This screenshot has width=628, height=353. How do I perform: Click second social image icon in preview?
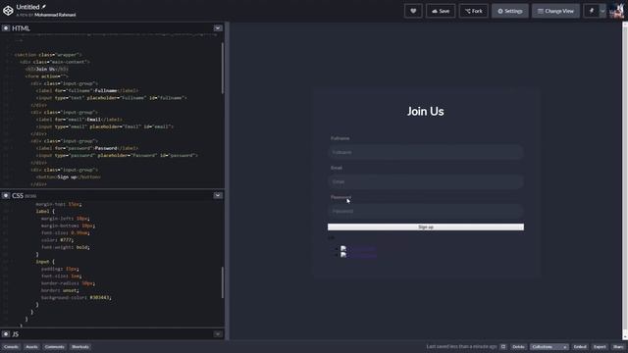[343, 255]
